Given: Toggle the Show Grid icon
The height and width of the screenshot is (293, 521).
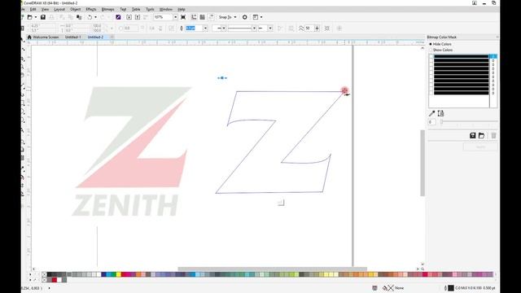Looking at the screenshot, I should tap(202, 17).
